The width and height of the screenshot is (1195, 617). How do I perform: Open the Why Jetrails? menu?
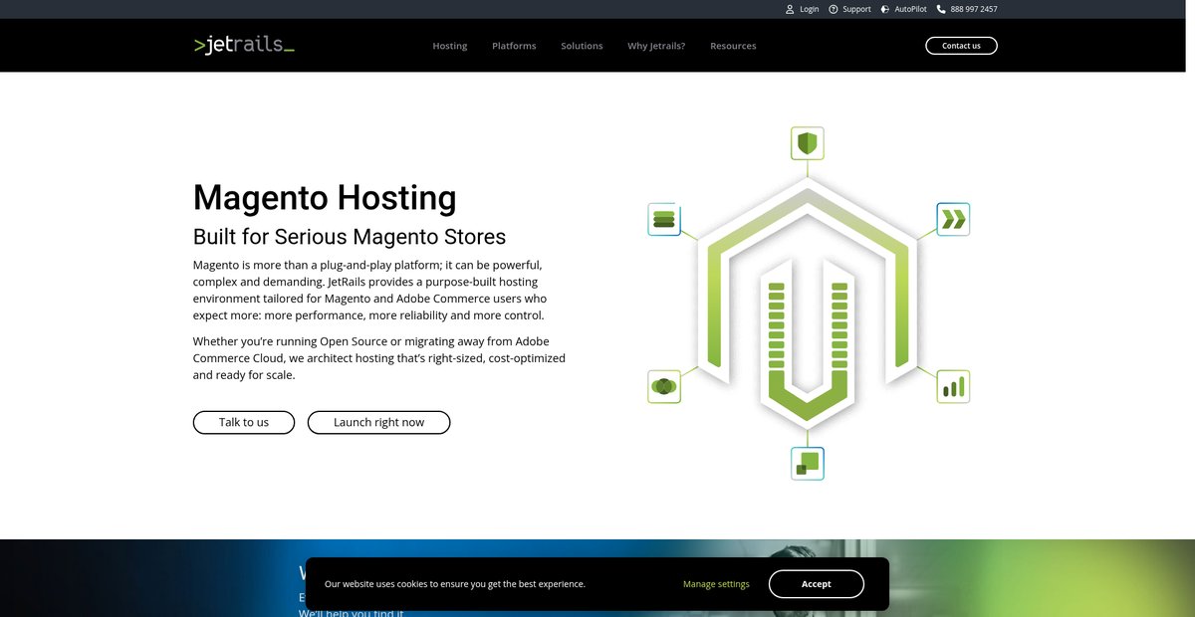[656, 46]
